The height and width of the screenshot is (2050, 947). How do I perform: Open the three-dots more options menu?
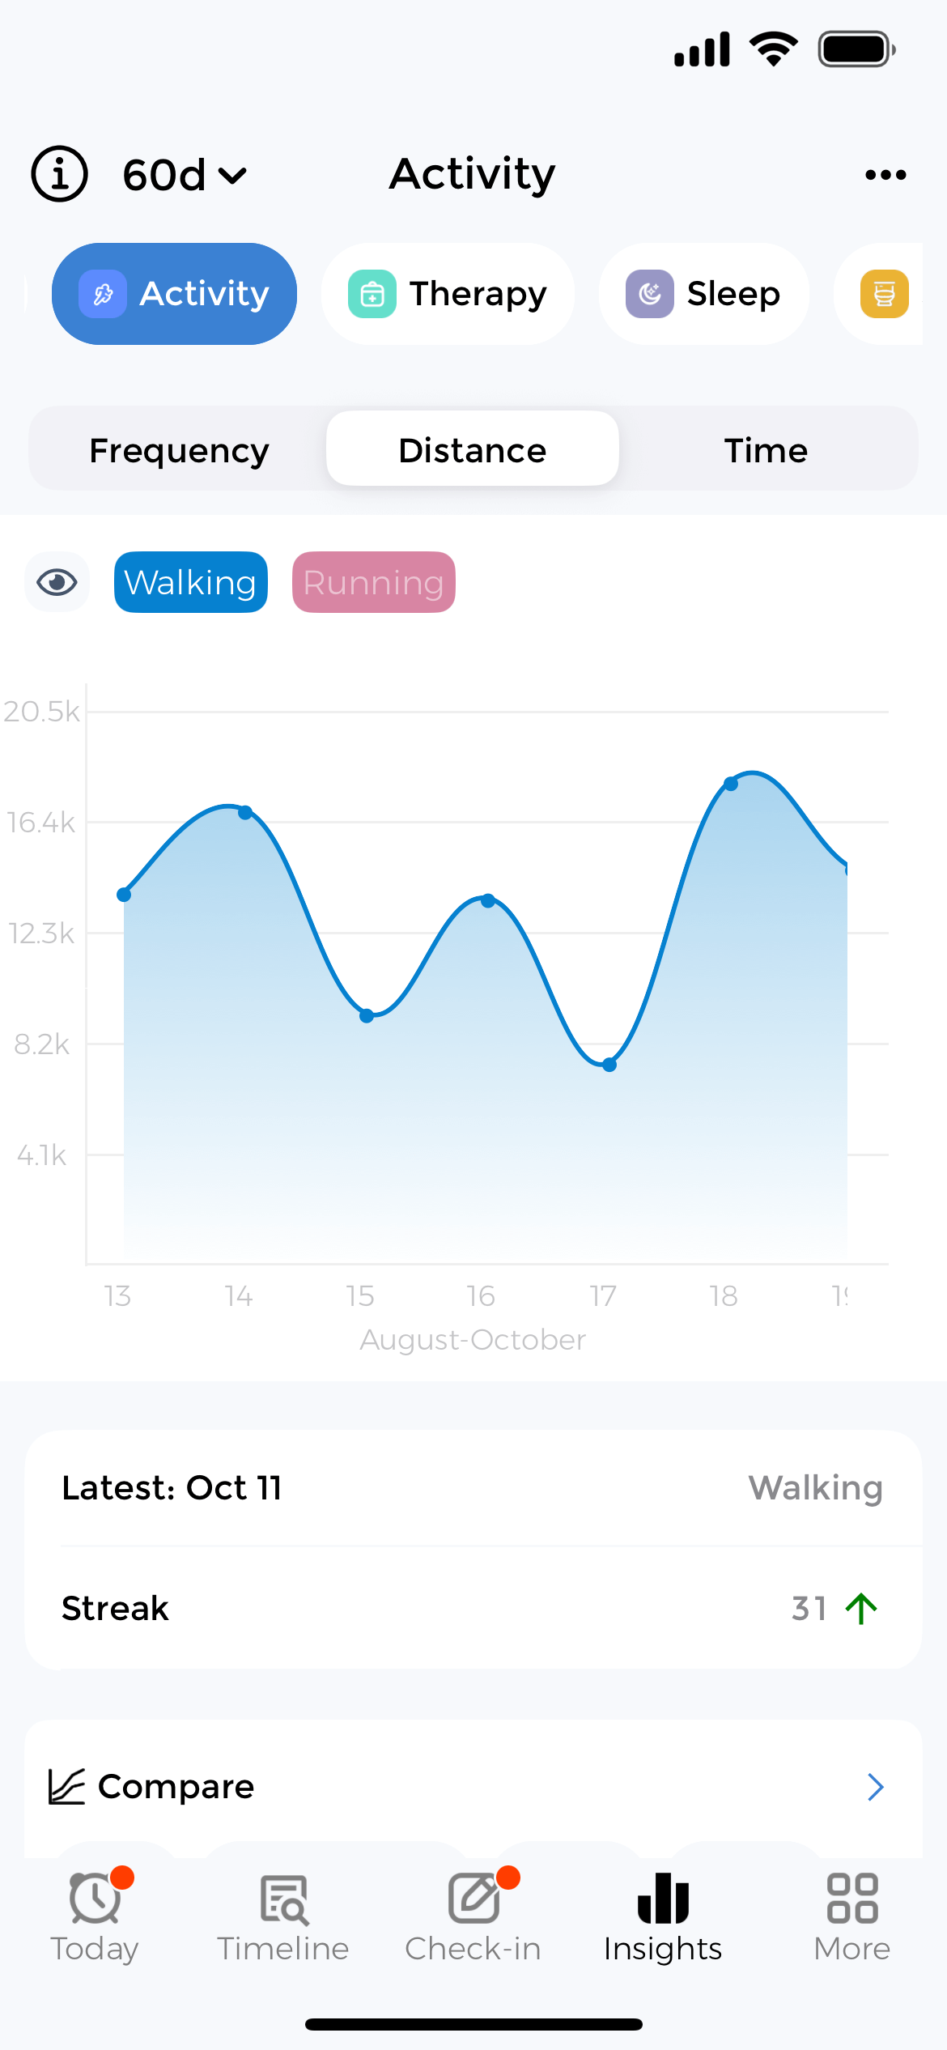tap(885, 175)
